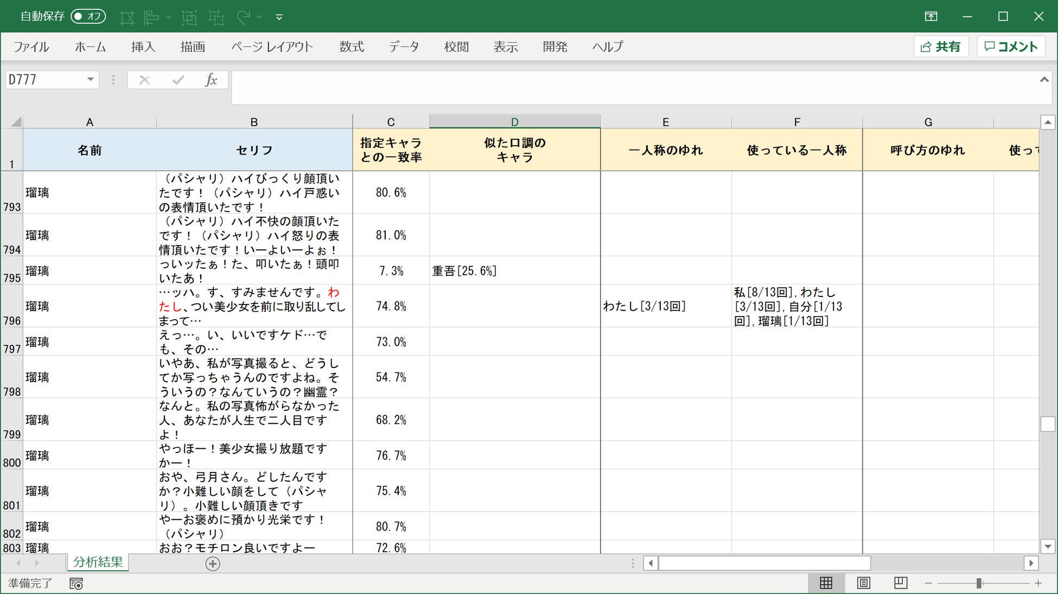This screenshot has width=1058, height=594.
Task: Open the customize quick access toolbar dropdown
Action: (x=279, y=17)
